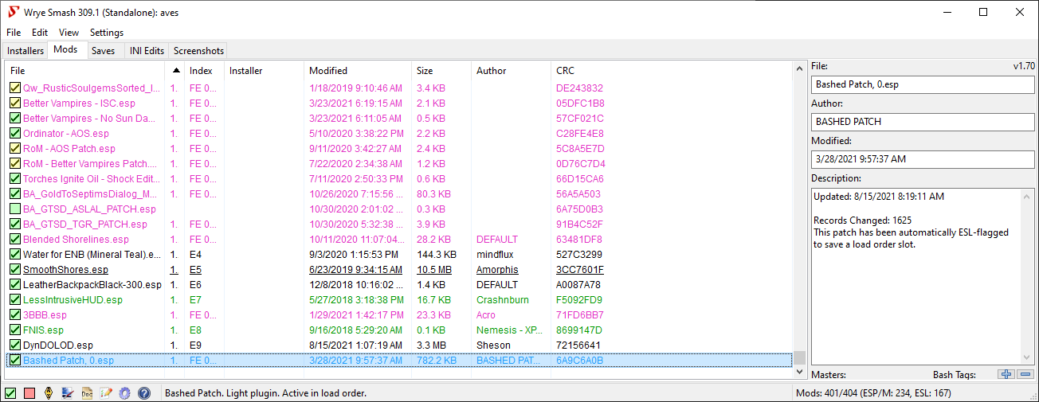Viewport: 1039px width, 402px height.
Task: Enable the BA_GTSD_ASLAL_PATCH.esp checkbox
Action: pos(15,209)
